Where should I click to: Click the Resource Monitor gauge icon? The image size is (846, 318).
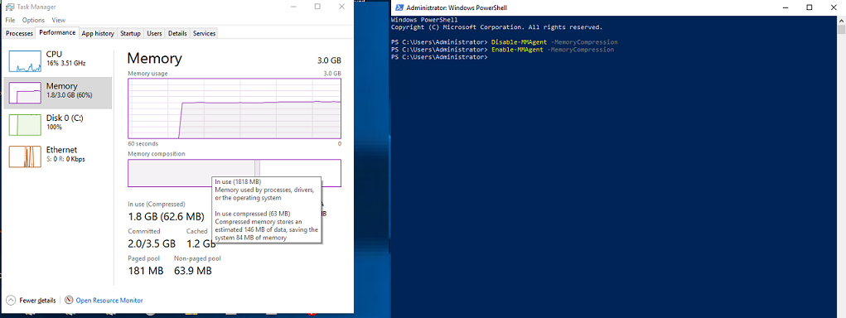tap(69, 301)
